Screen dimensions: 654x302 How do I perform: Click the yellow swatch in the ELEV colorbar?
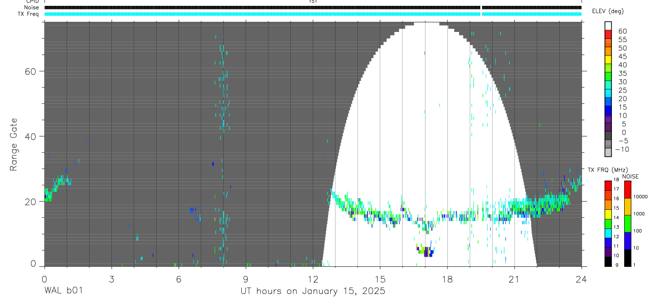pos(608,61)
